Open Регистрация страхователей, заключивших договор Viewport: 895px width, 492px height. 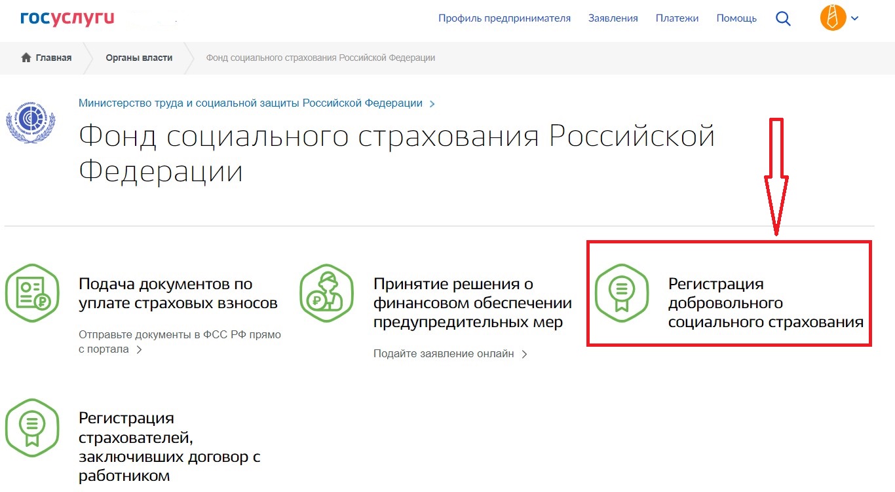(170, 446)
